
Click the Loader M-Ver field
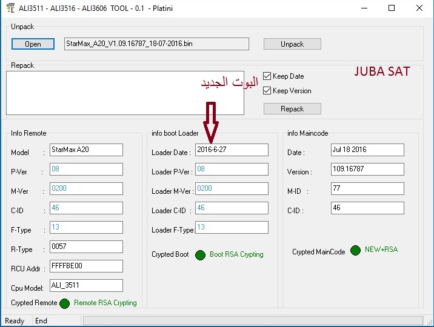click(232, 188)
